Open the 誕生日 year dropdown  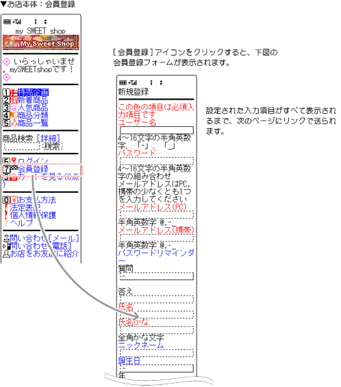[157, 368]
